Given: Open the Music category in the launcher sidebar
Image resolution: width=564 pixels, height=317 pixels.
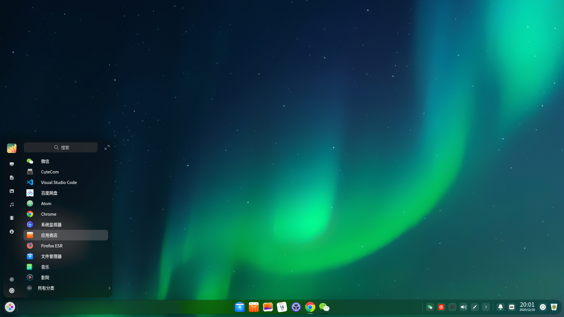Looking at the screenshot, I should click(x=12, y=204).
